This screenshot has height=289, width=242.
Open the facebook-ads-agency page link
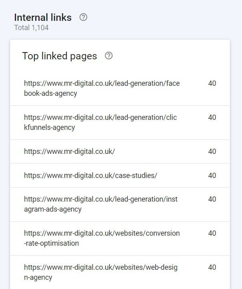click(102, 88)
